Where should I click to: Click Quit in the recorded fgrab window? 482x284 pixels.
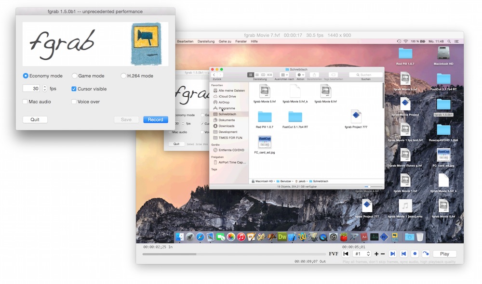tap(176, 144)
